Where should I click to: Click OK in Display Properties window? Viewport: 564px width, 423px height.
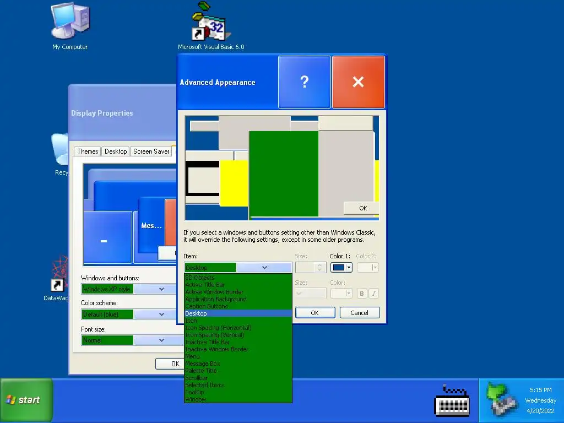point(170,364)
